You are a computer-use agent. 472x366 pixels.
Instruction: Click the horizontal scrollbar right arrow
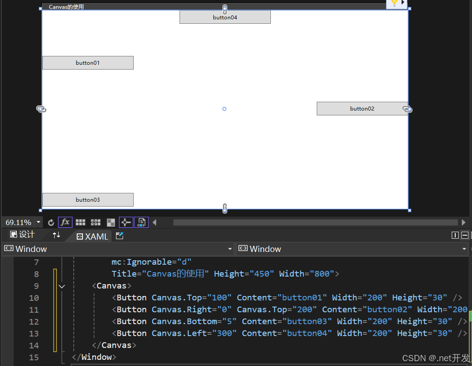464,222
